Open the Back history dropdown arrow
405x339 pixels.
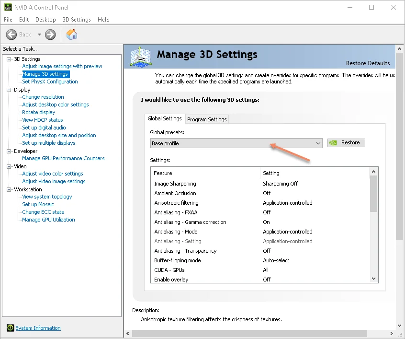pyautogui.click(x=39, y=35)
